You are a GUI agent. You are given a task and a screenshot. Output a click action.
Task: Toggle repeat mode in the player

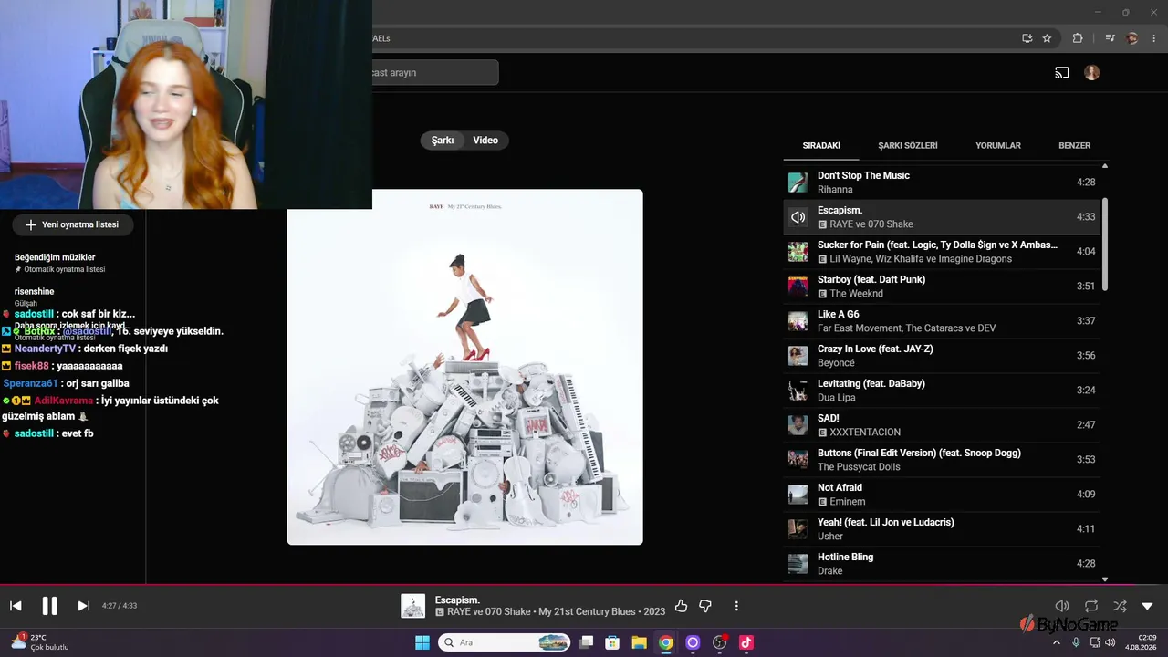pyautogui.click(x=1091, y=606)
